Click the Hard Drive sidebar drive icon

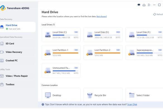pyautogui.click(x=2, y=27)
